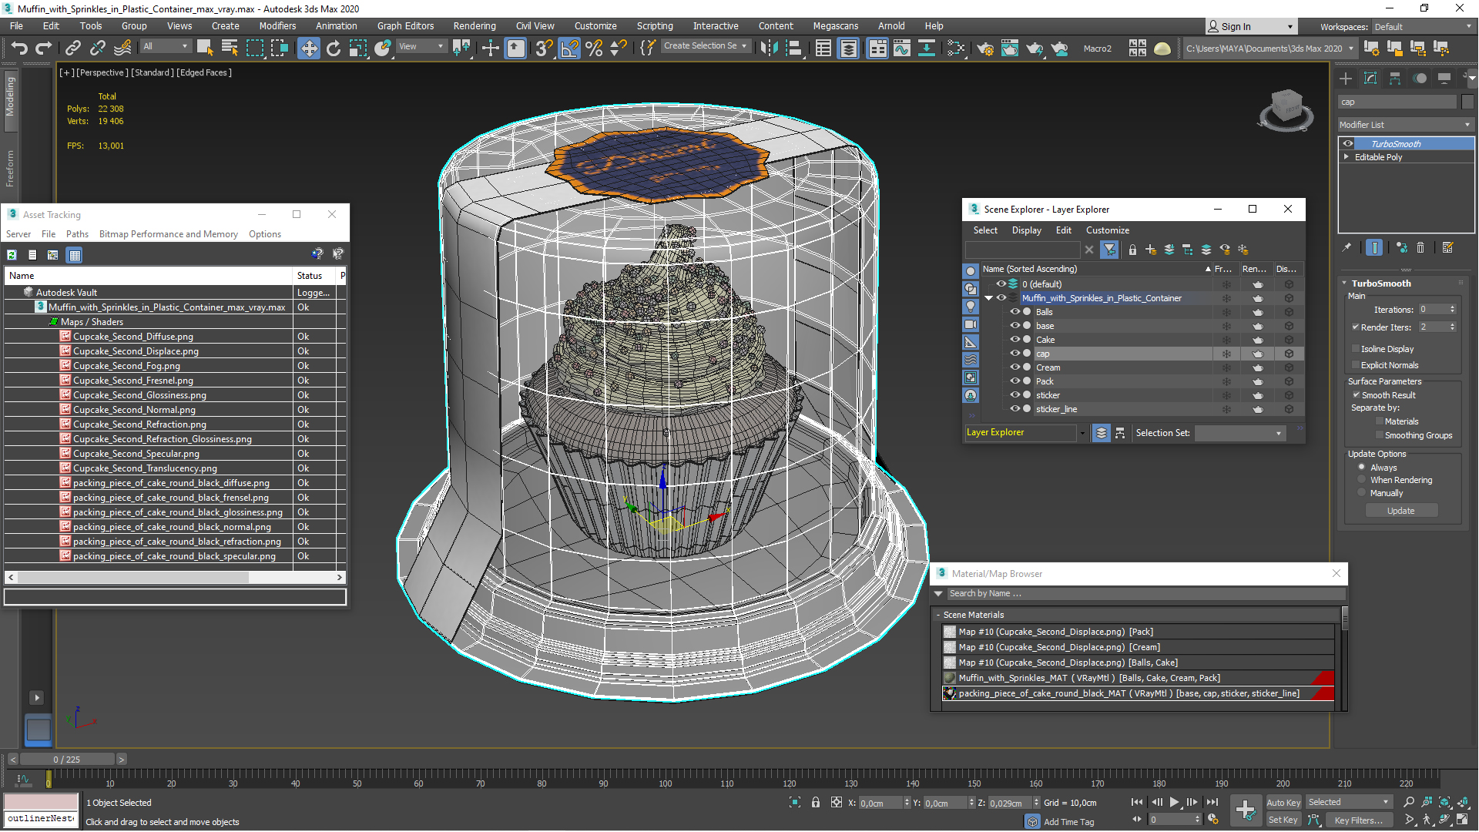This screenshot has width=1479, height=832.
Task: Click the Search by Name field
Action: click(1146, 593)
